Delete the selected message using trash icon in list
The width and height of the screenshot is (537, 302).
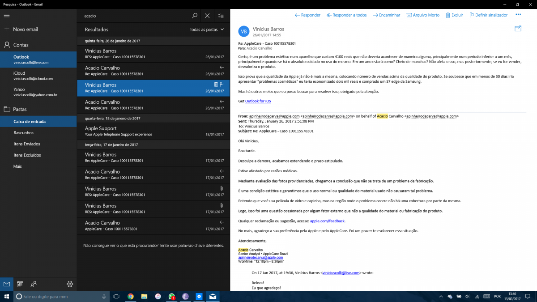[216, 84]
